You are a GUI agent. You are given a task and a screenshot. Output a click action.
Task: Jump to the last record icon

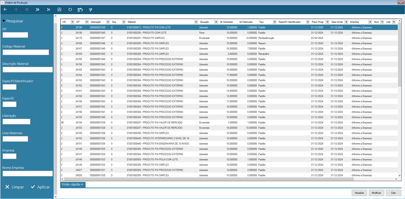(x=49, y=10)
